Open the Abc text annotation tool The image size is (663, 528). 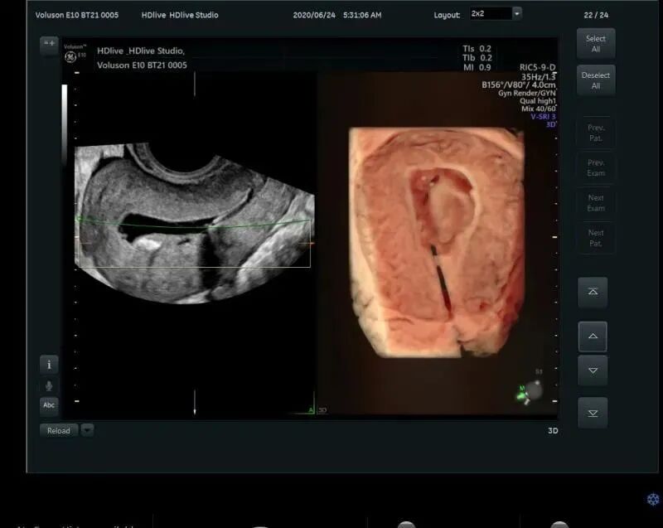point(49,405)
